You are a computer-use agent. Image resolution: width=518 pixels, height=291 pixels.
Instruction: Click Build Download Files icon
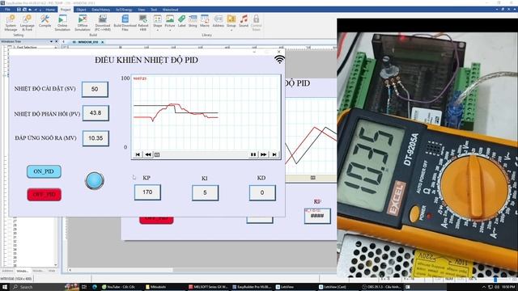pyautogui.click(x=125, y=23)
